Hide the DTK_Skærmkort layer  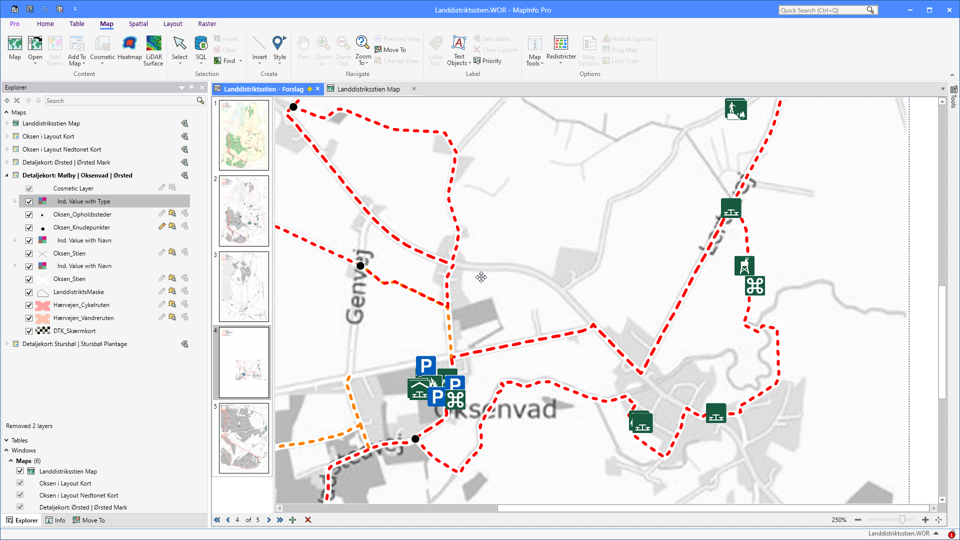coord(29,330)
